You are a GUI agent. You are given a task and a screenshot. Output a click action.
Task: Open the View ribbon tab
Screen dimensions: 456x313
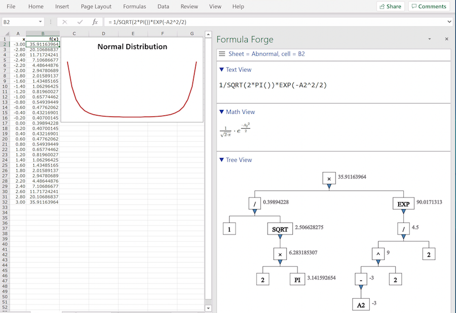[x=215, y=7]
